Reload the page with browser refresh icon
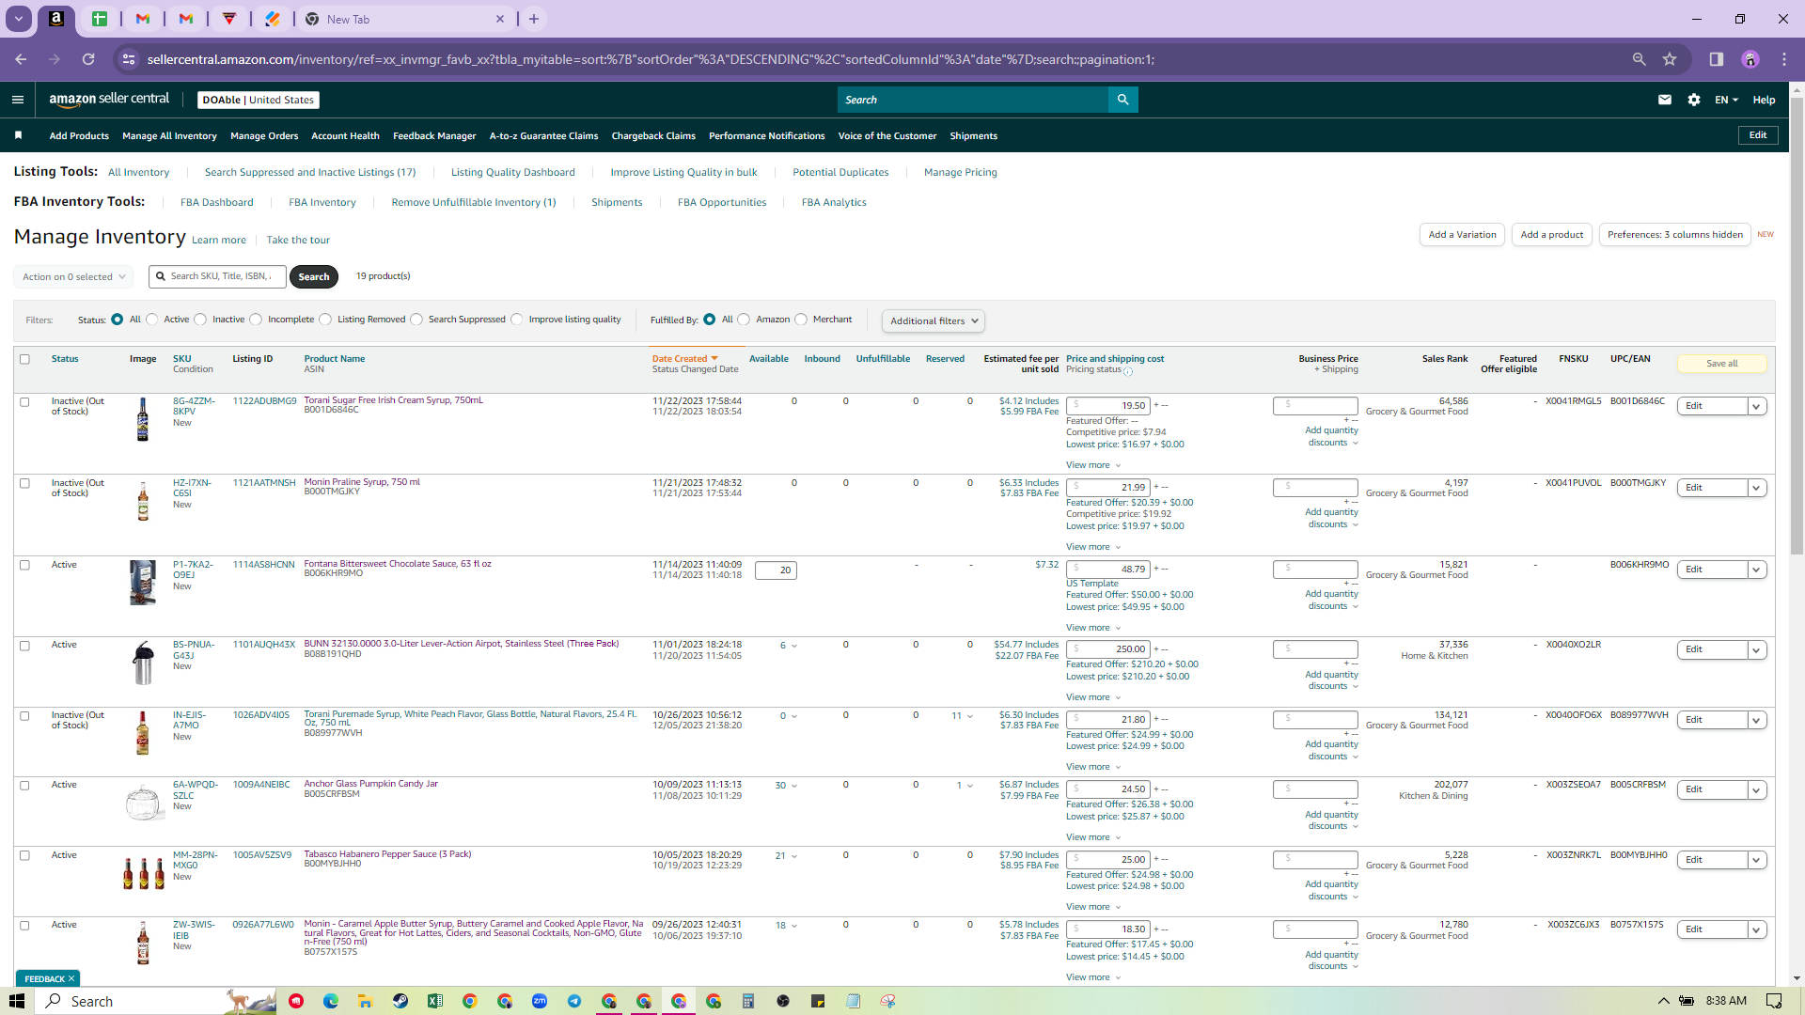 click(88, 59)
